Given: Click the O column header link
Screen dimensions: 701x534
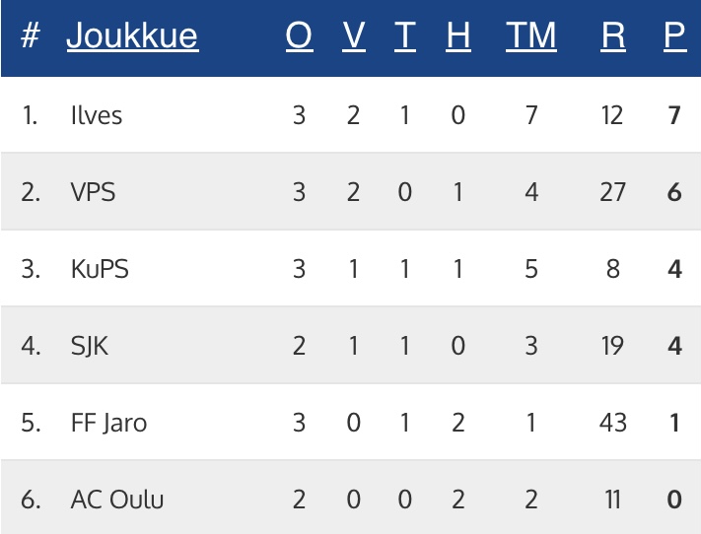Looking at the screenshot, I should (299, 36).
